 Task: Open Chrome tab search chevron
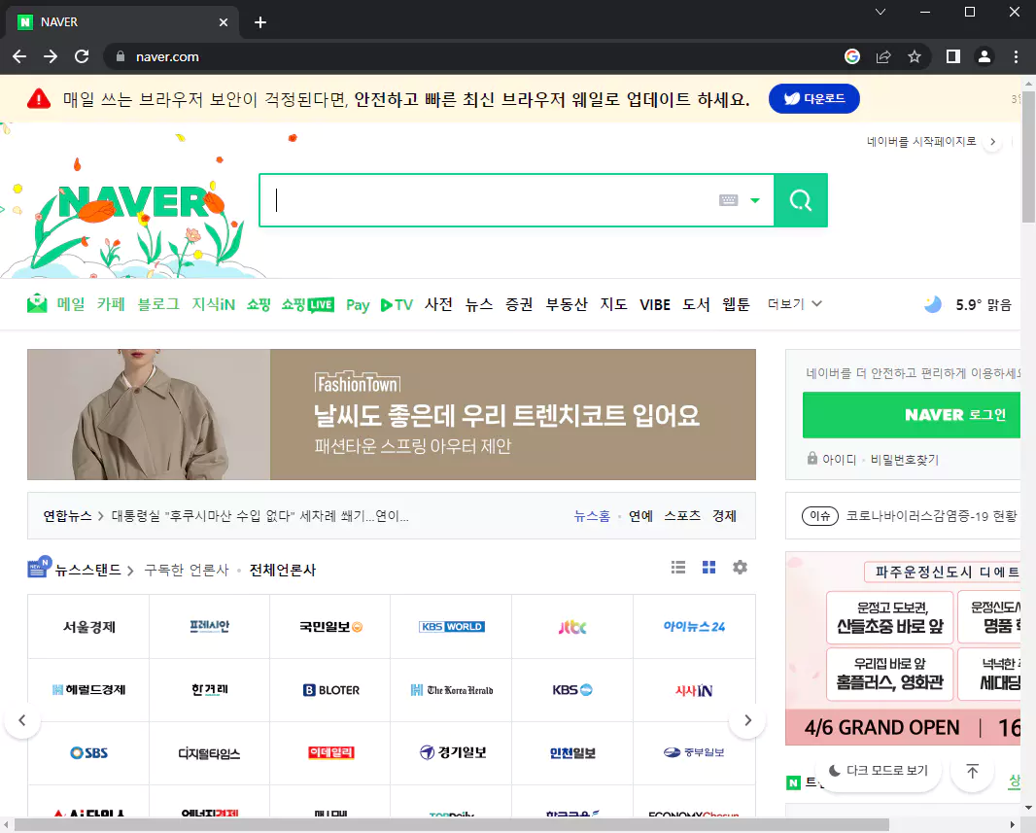pos(881,12)
